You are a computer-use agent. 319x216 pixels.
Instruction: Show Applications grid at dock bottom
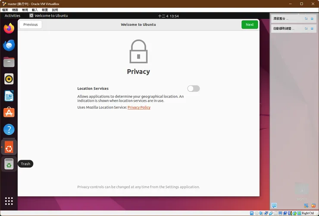point(9,201)
